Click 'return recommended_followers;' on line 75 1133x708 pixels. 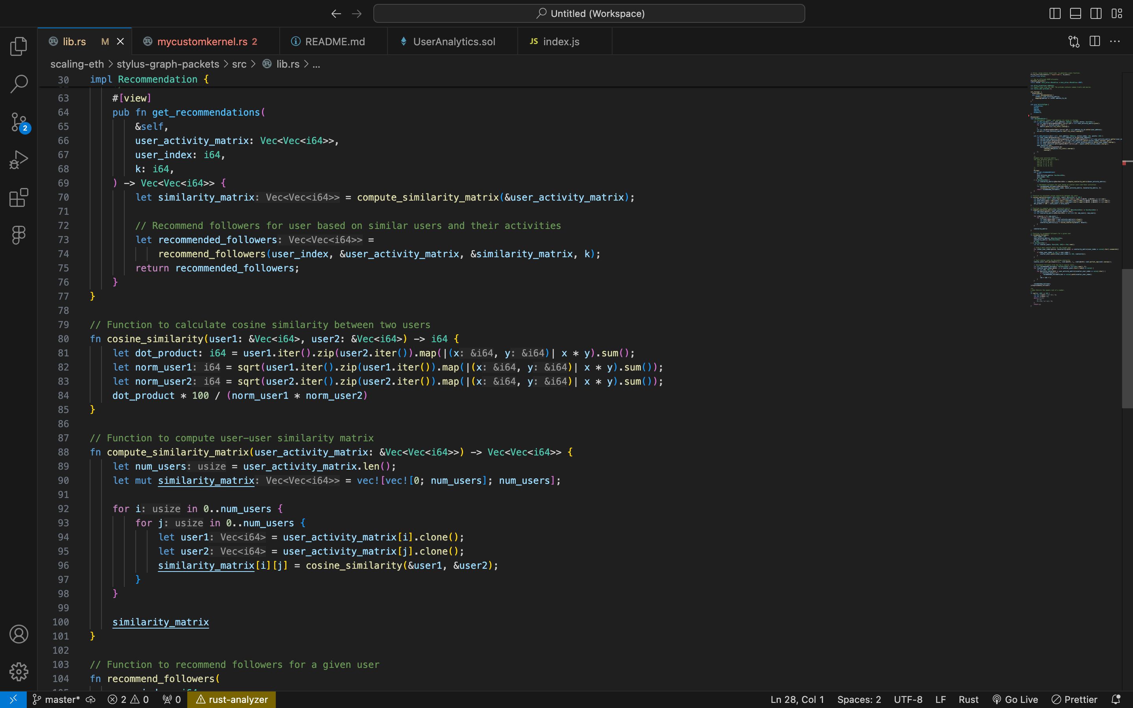[x=217, y=268]
